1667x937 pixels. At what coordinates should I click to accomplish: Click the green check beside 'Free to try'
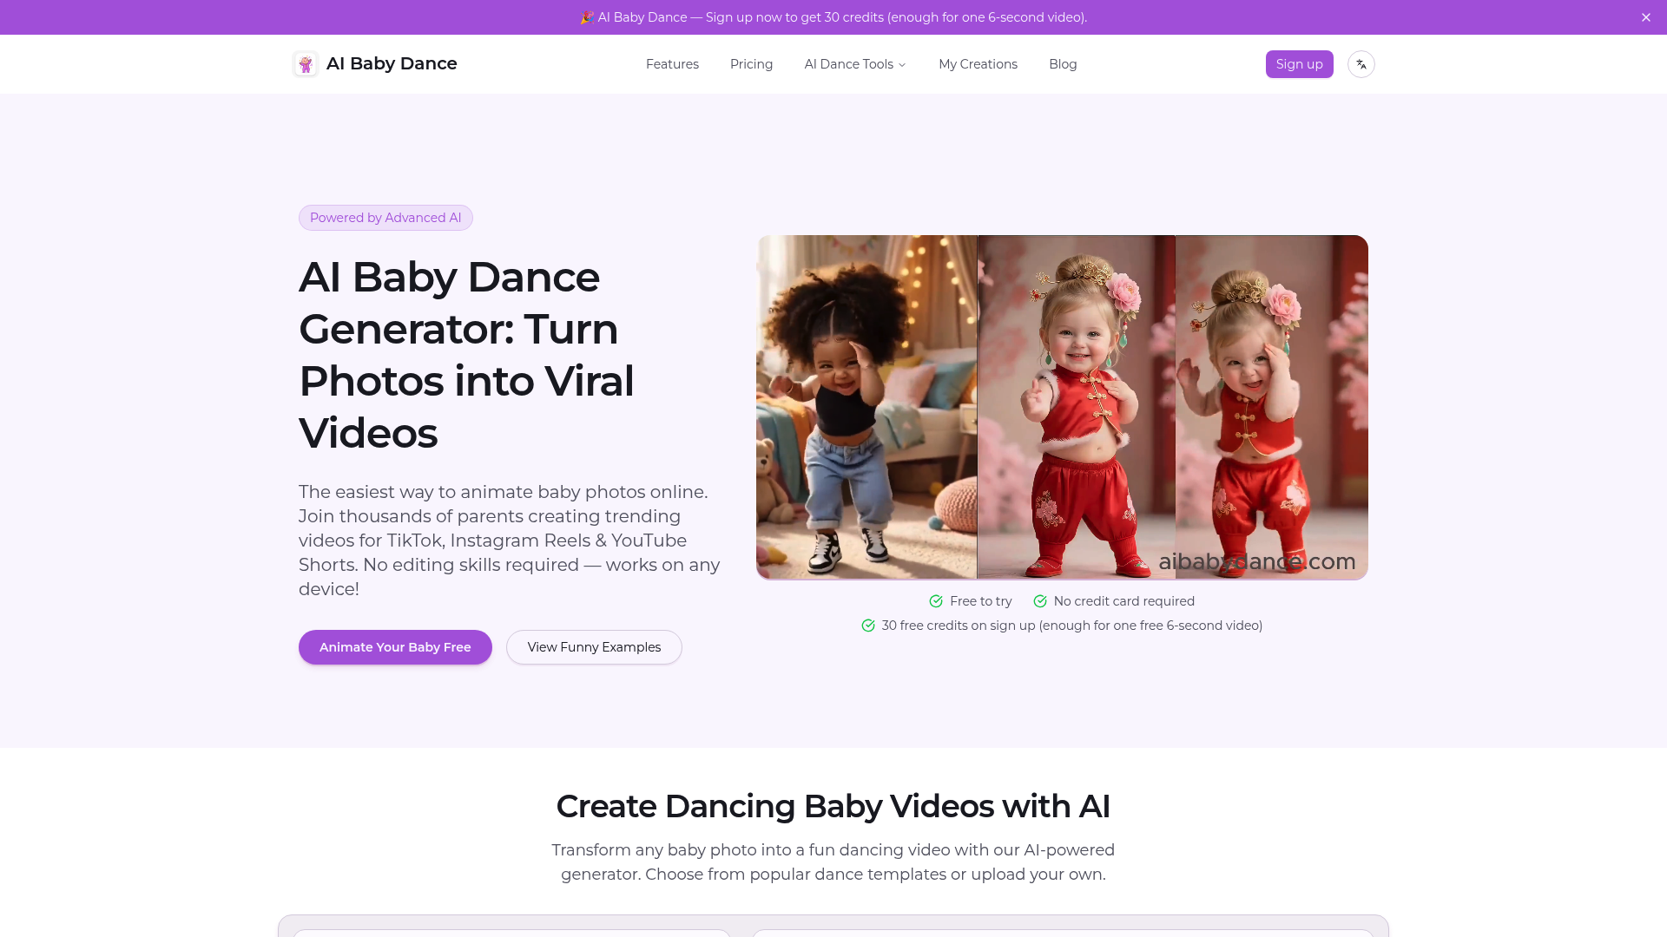pos(936,600)
